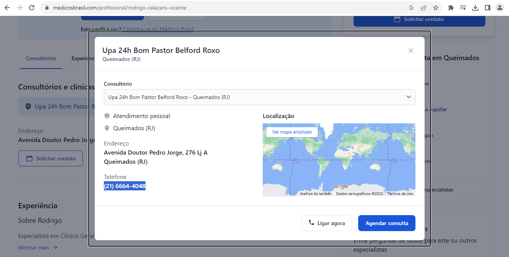
Task: Click Atalhos do teclado on the map
Action: point(315,194)
